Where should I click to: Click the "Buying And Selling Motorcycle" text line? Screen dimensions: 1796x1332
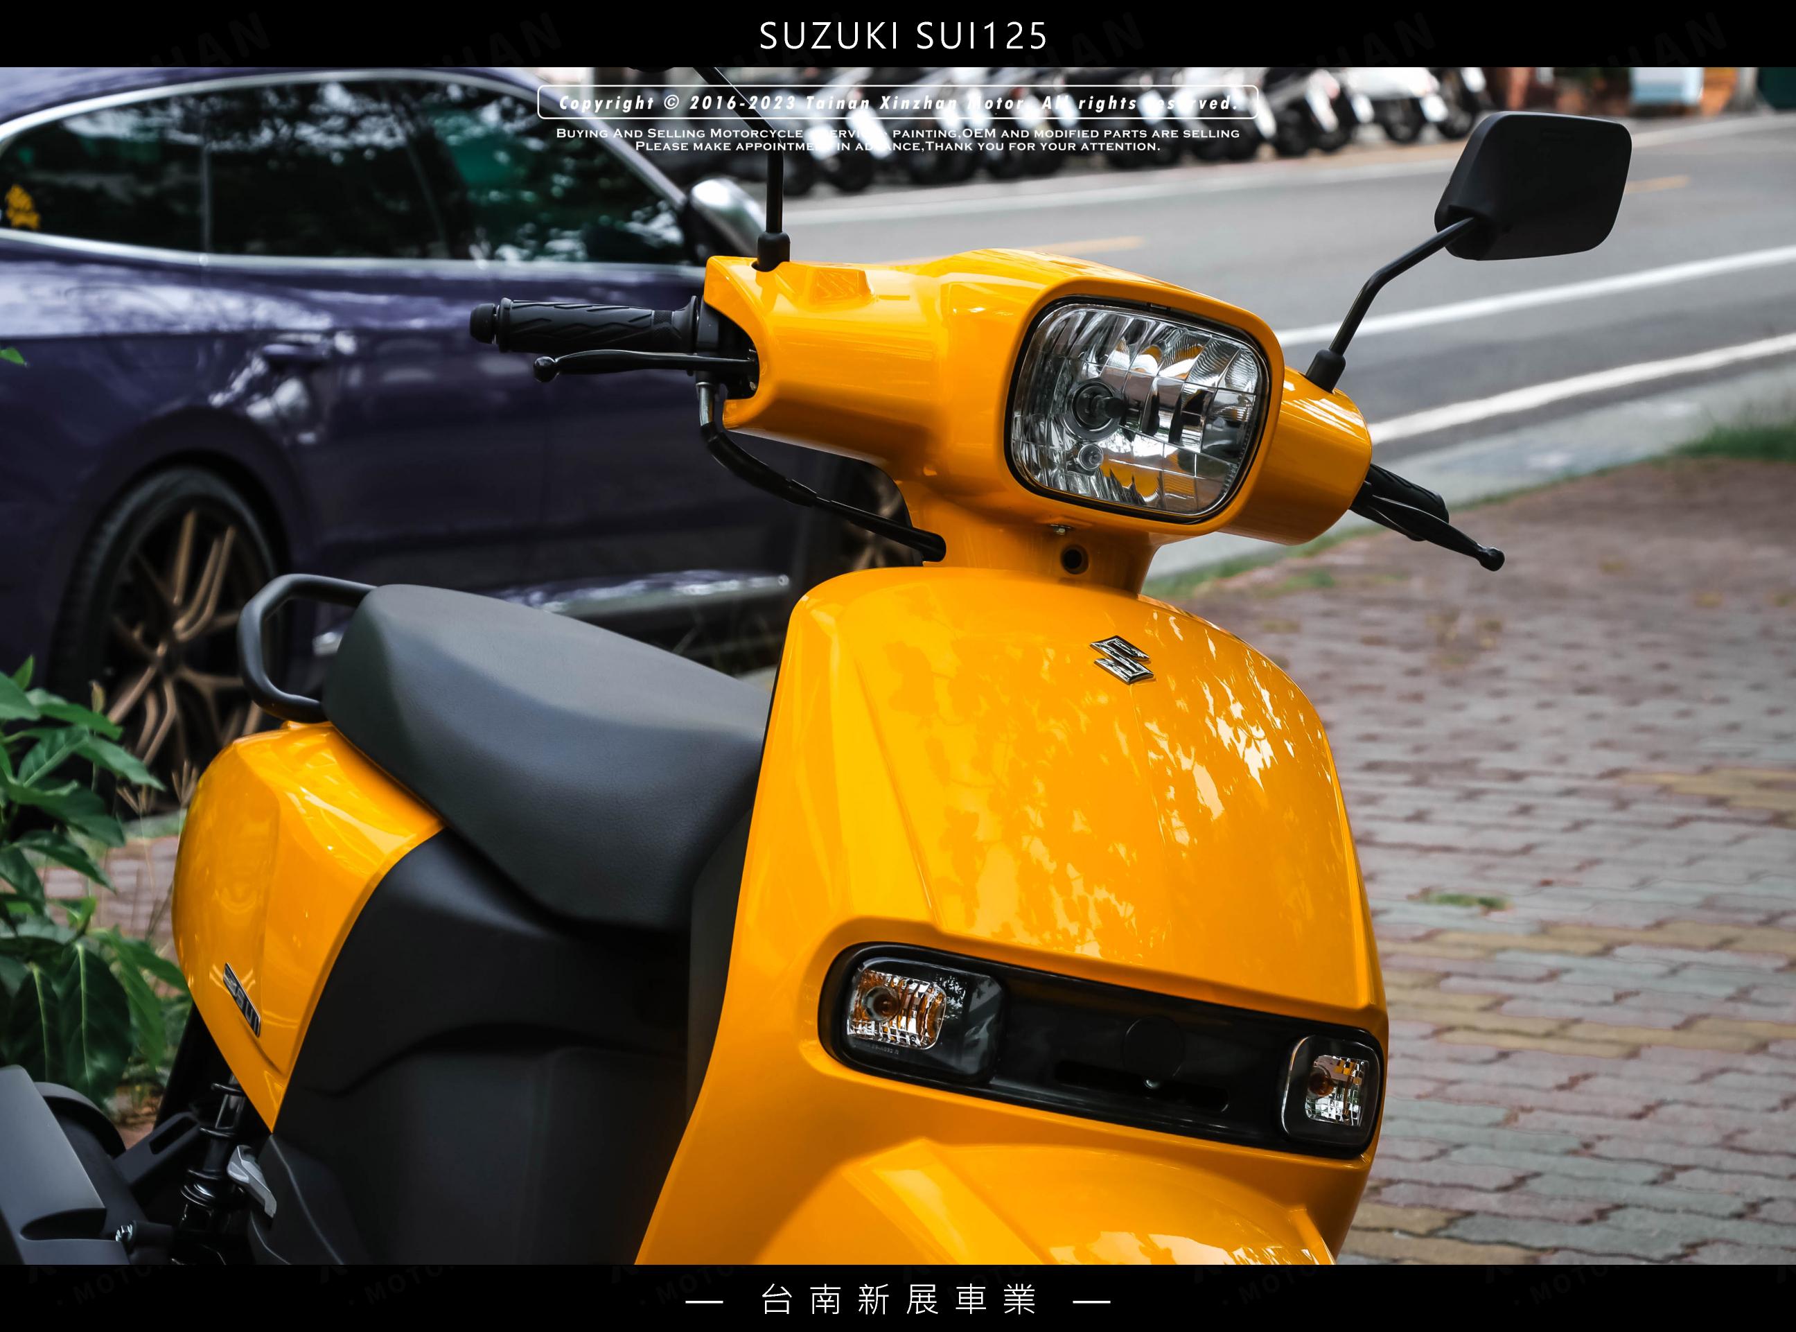click(897, 133)
